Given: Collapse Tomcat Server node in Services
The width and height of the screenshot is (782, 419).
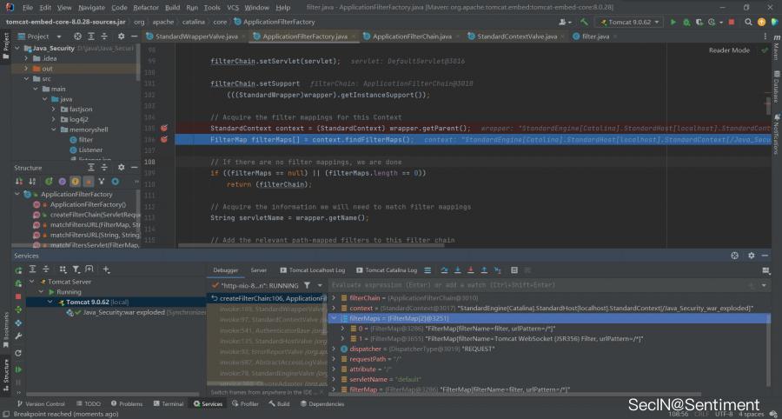Looking at the screenshot, I should pos(32,282).
